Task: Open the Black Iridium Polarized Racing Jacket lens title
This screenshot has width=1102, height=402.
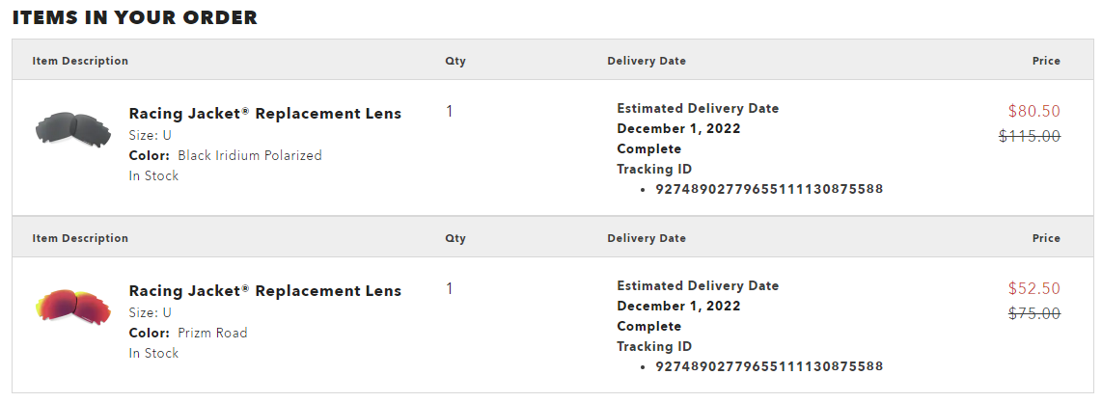Action: pyautogui.click(x=265, y=114)
